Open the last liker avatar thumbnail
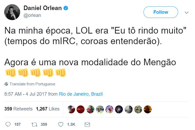The height and width of the screenshot is (130, 195). [148, 109]
